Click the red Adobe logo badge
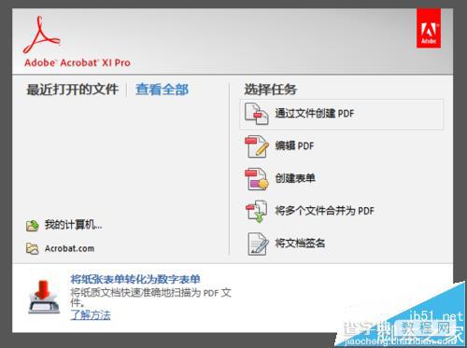This screenshot has width=467, height=348. click(429, 28)
